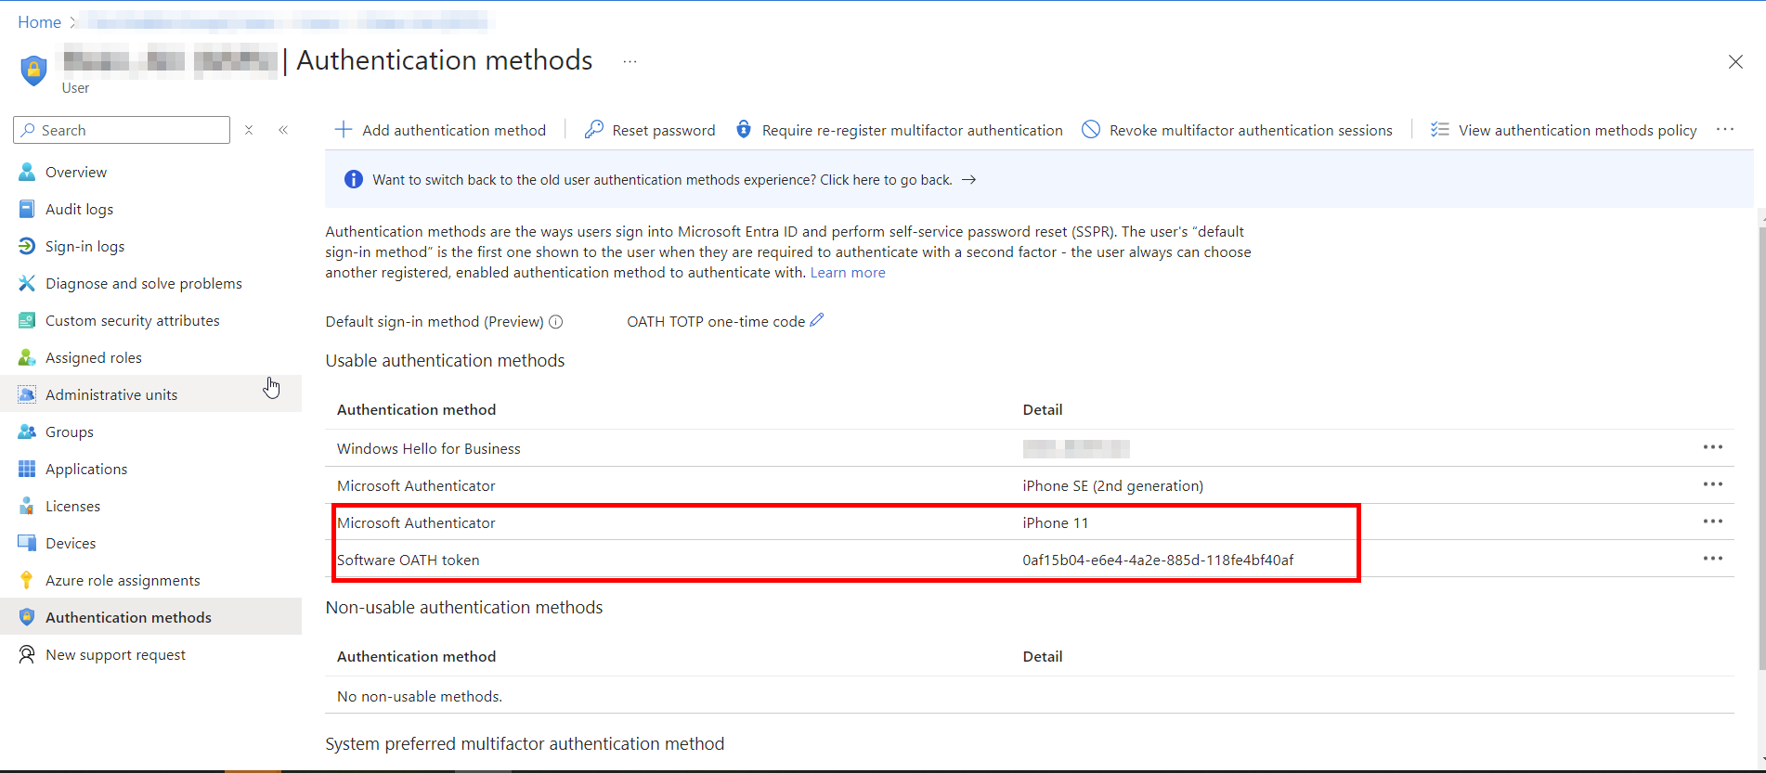The image size is (1766, 773).
Task: Open the toolbar overflow ellipsis menu
Action: (1725, 130)
